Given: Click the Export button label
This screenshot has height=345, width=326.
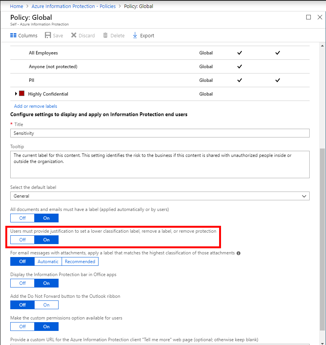Looking at the screenshot, I should tap(147, 35).
